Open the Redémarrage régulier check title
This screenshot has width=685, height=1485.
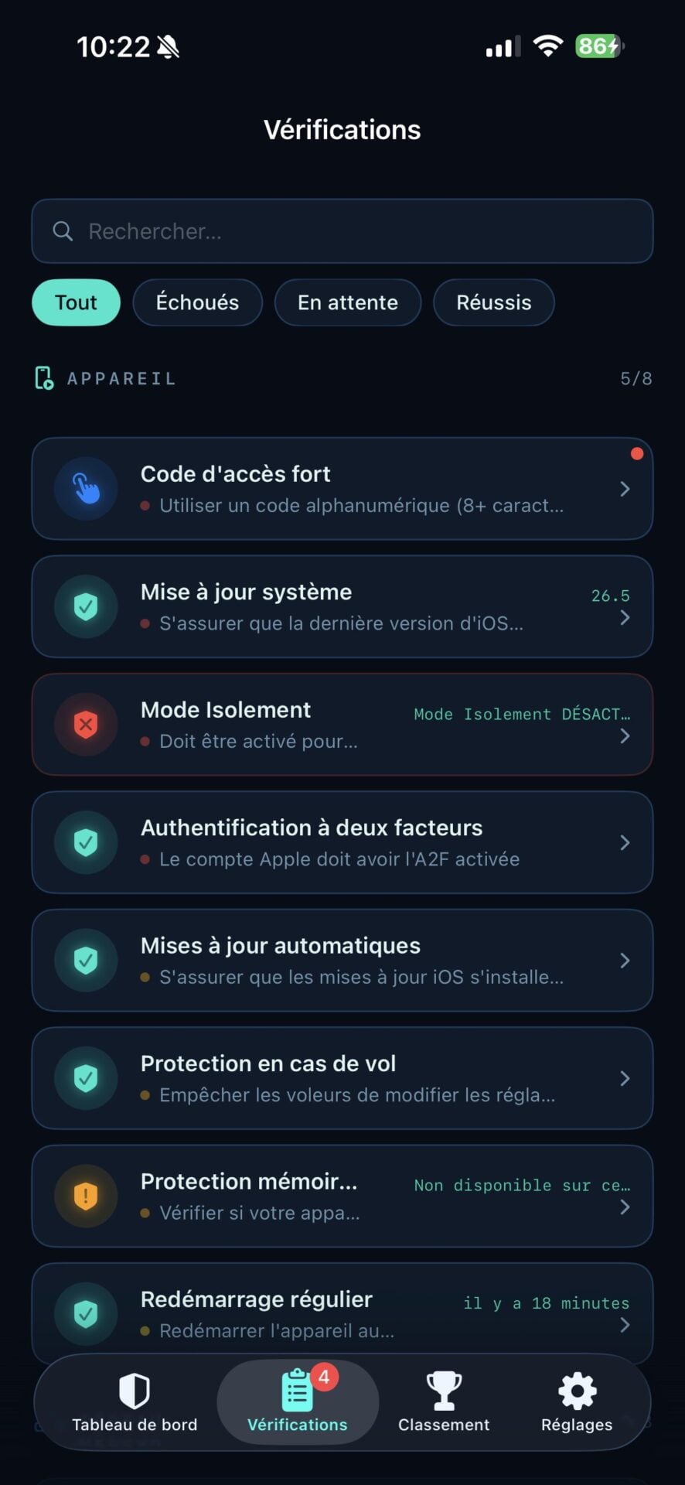257,1299
